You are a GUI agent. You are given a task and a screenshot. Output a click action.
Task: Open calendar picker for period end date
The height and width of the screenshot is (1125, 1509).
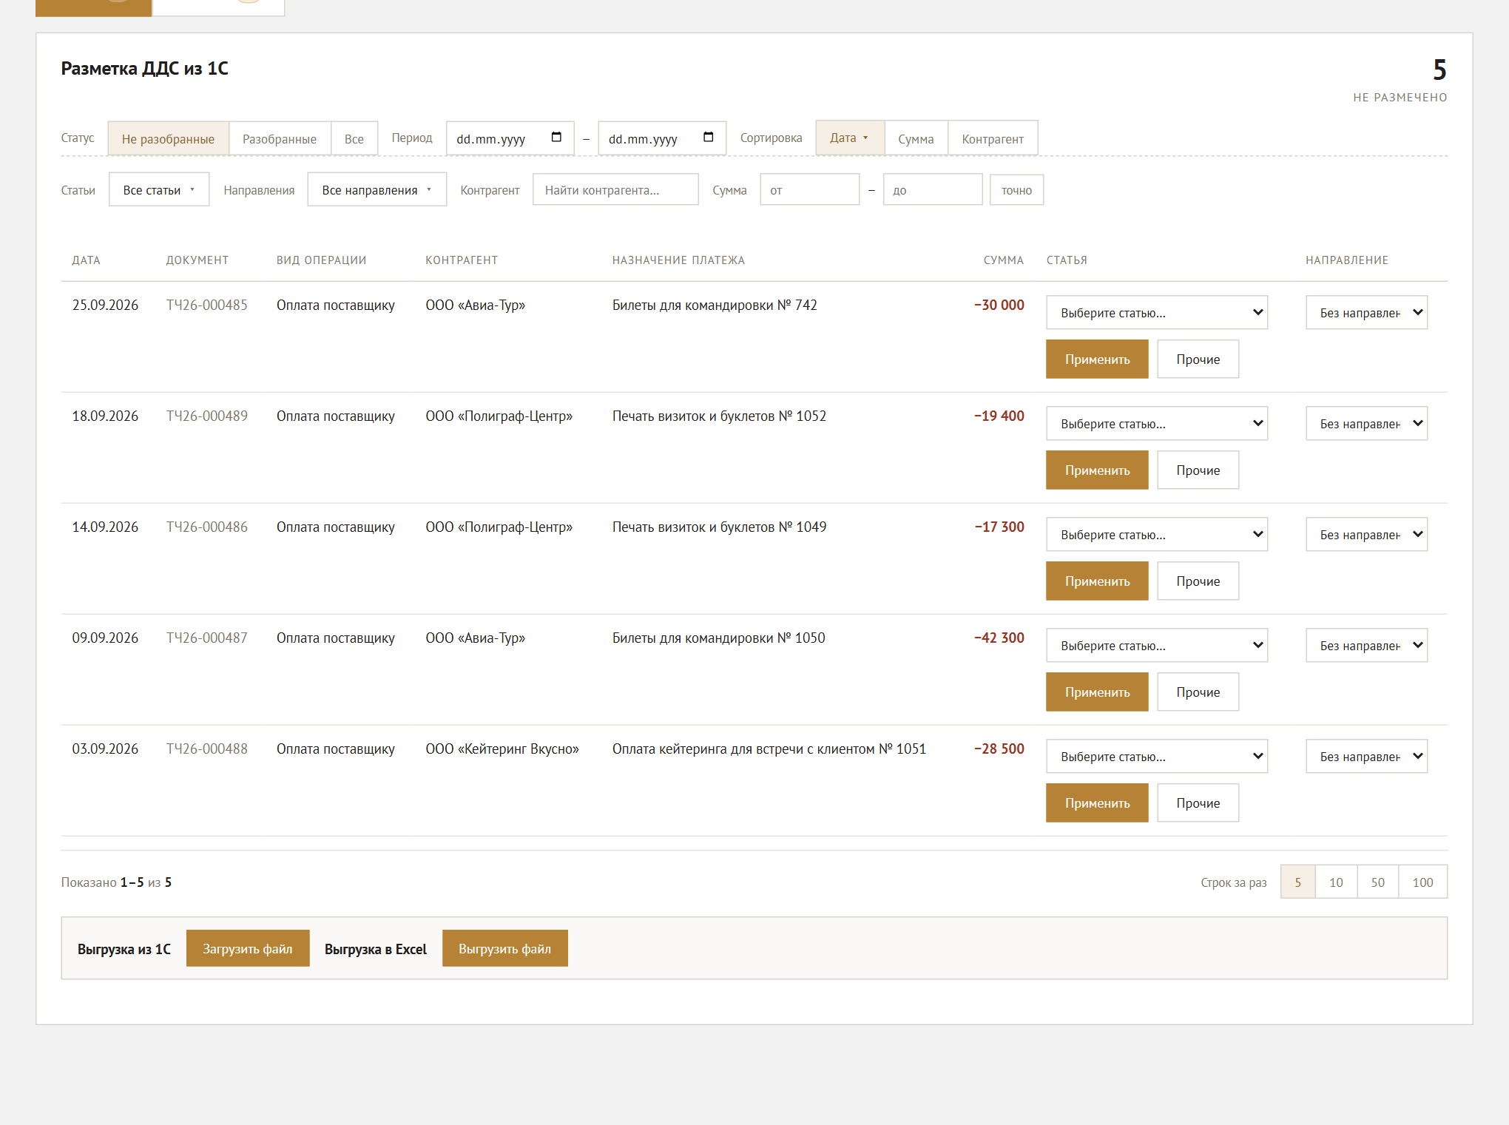708,138
